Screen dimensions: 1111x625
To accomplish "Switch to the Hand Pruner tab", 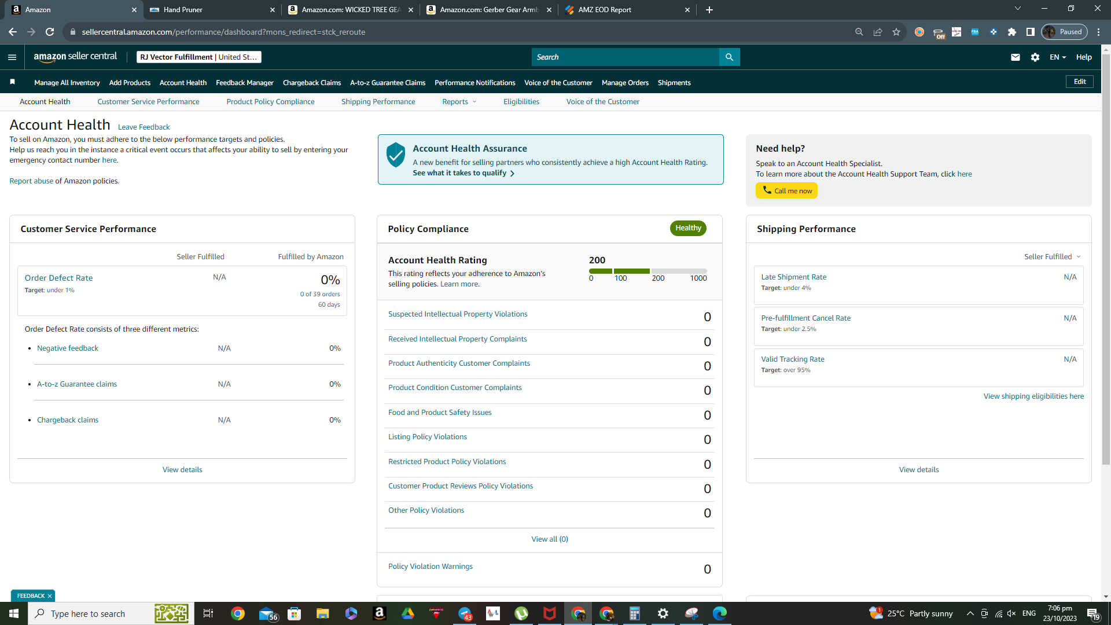I will tap(211, 10).
